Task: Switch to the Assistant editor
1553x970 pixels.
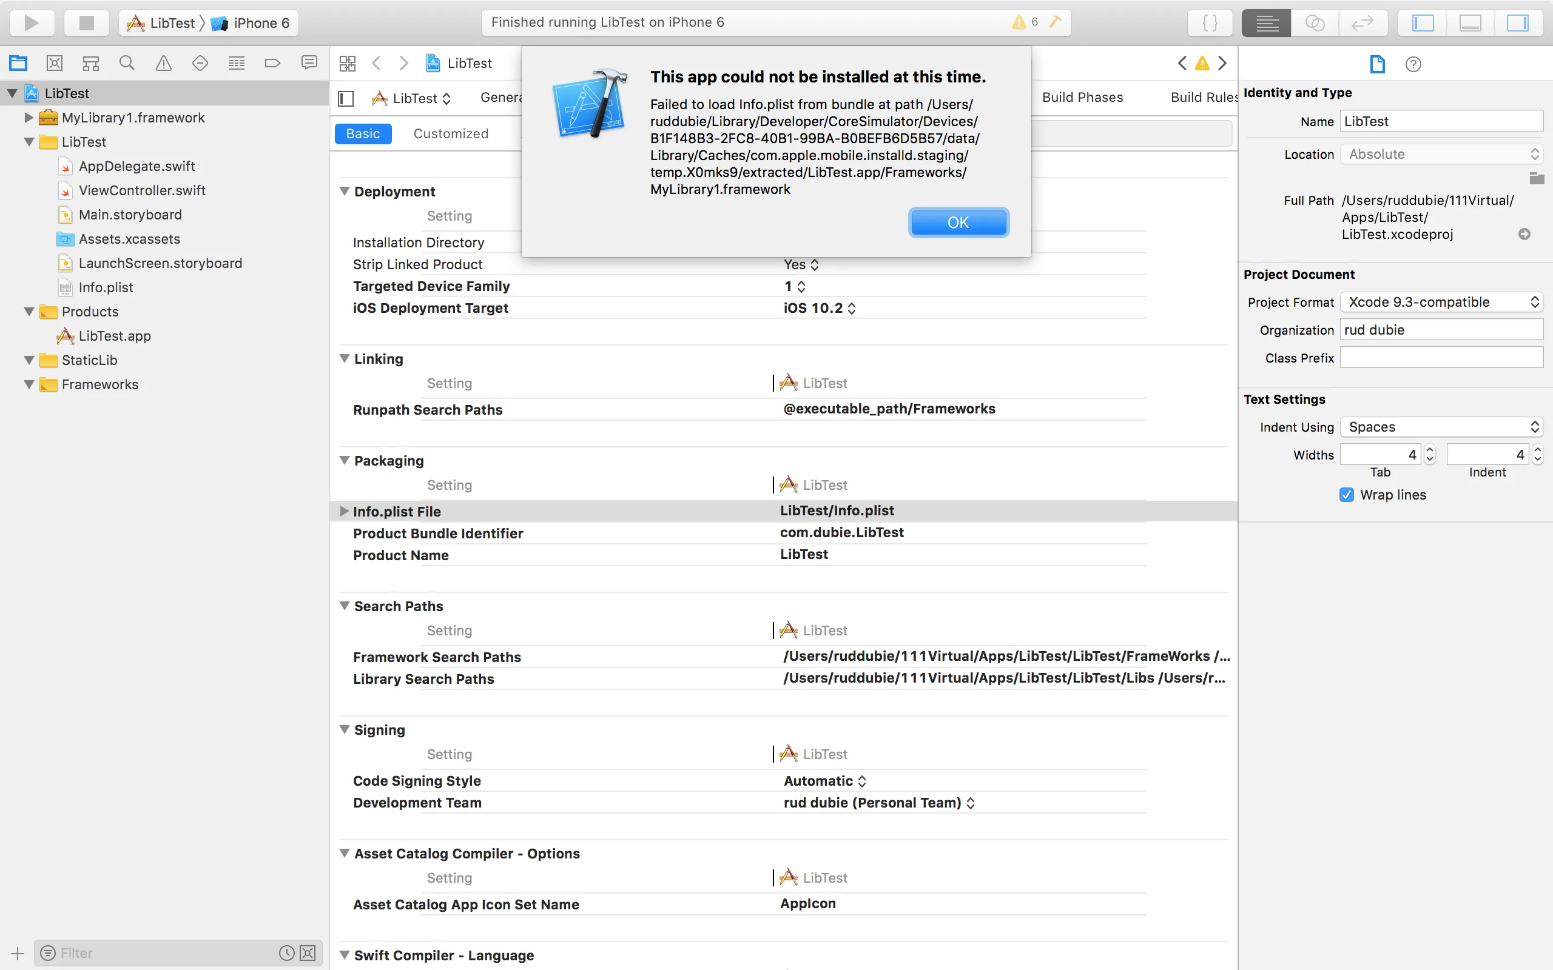Action: pos(1315,23)
